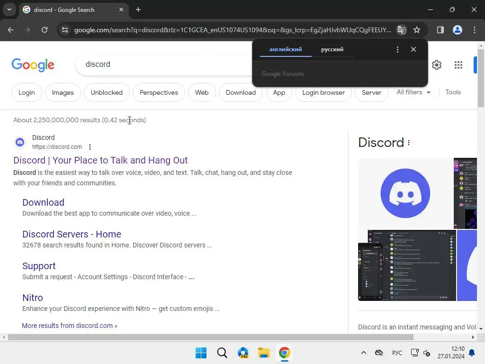This screenshot has width=485, height=364.
Task: Click More results from discord.com
Action: 70,326
